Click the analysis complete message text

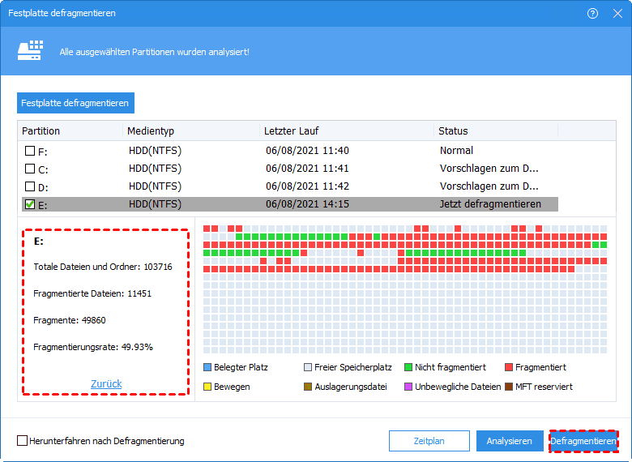pyautogui.click(x=155, y=52)
